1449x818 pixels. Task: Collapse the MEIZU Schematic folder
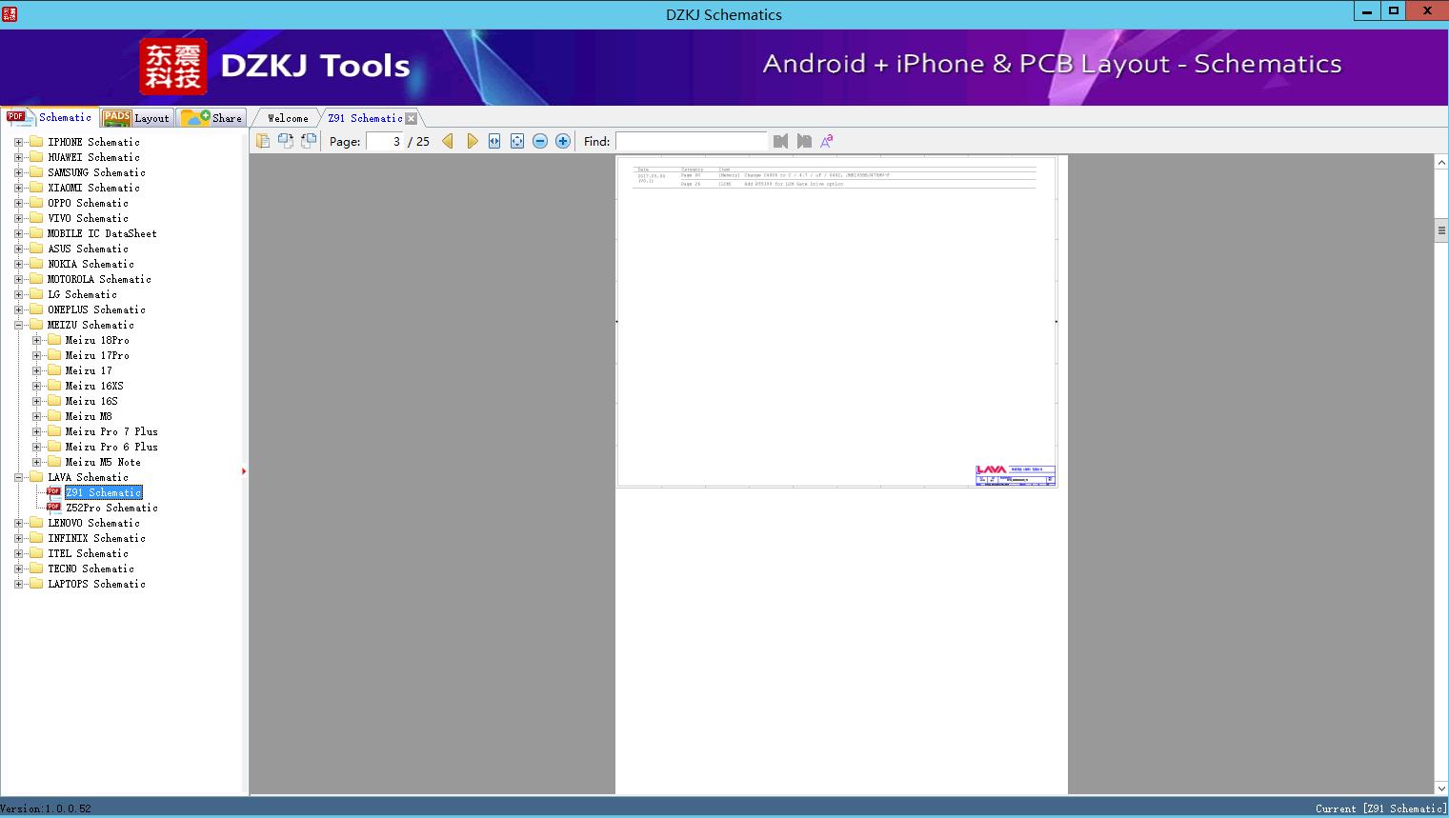18,325
